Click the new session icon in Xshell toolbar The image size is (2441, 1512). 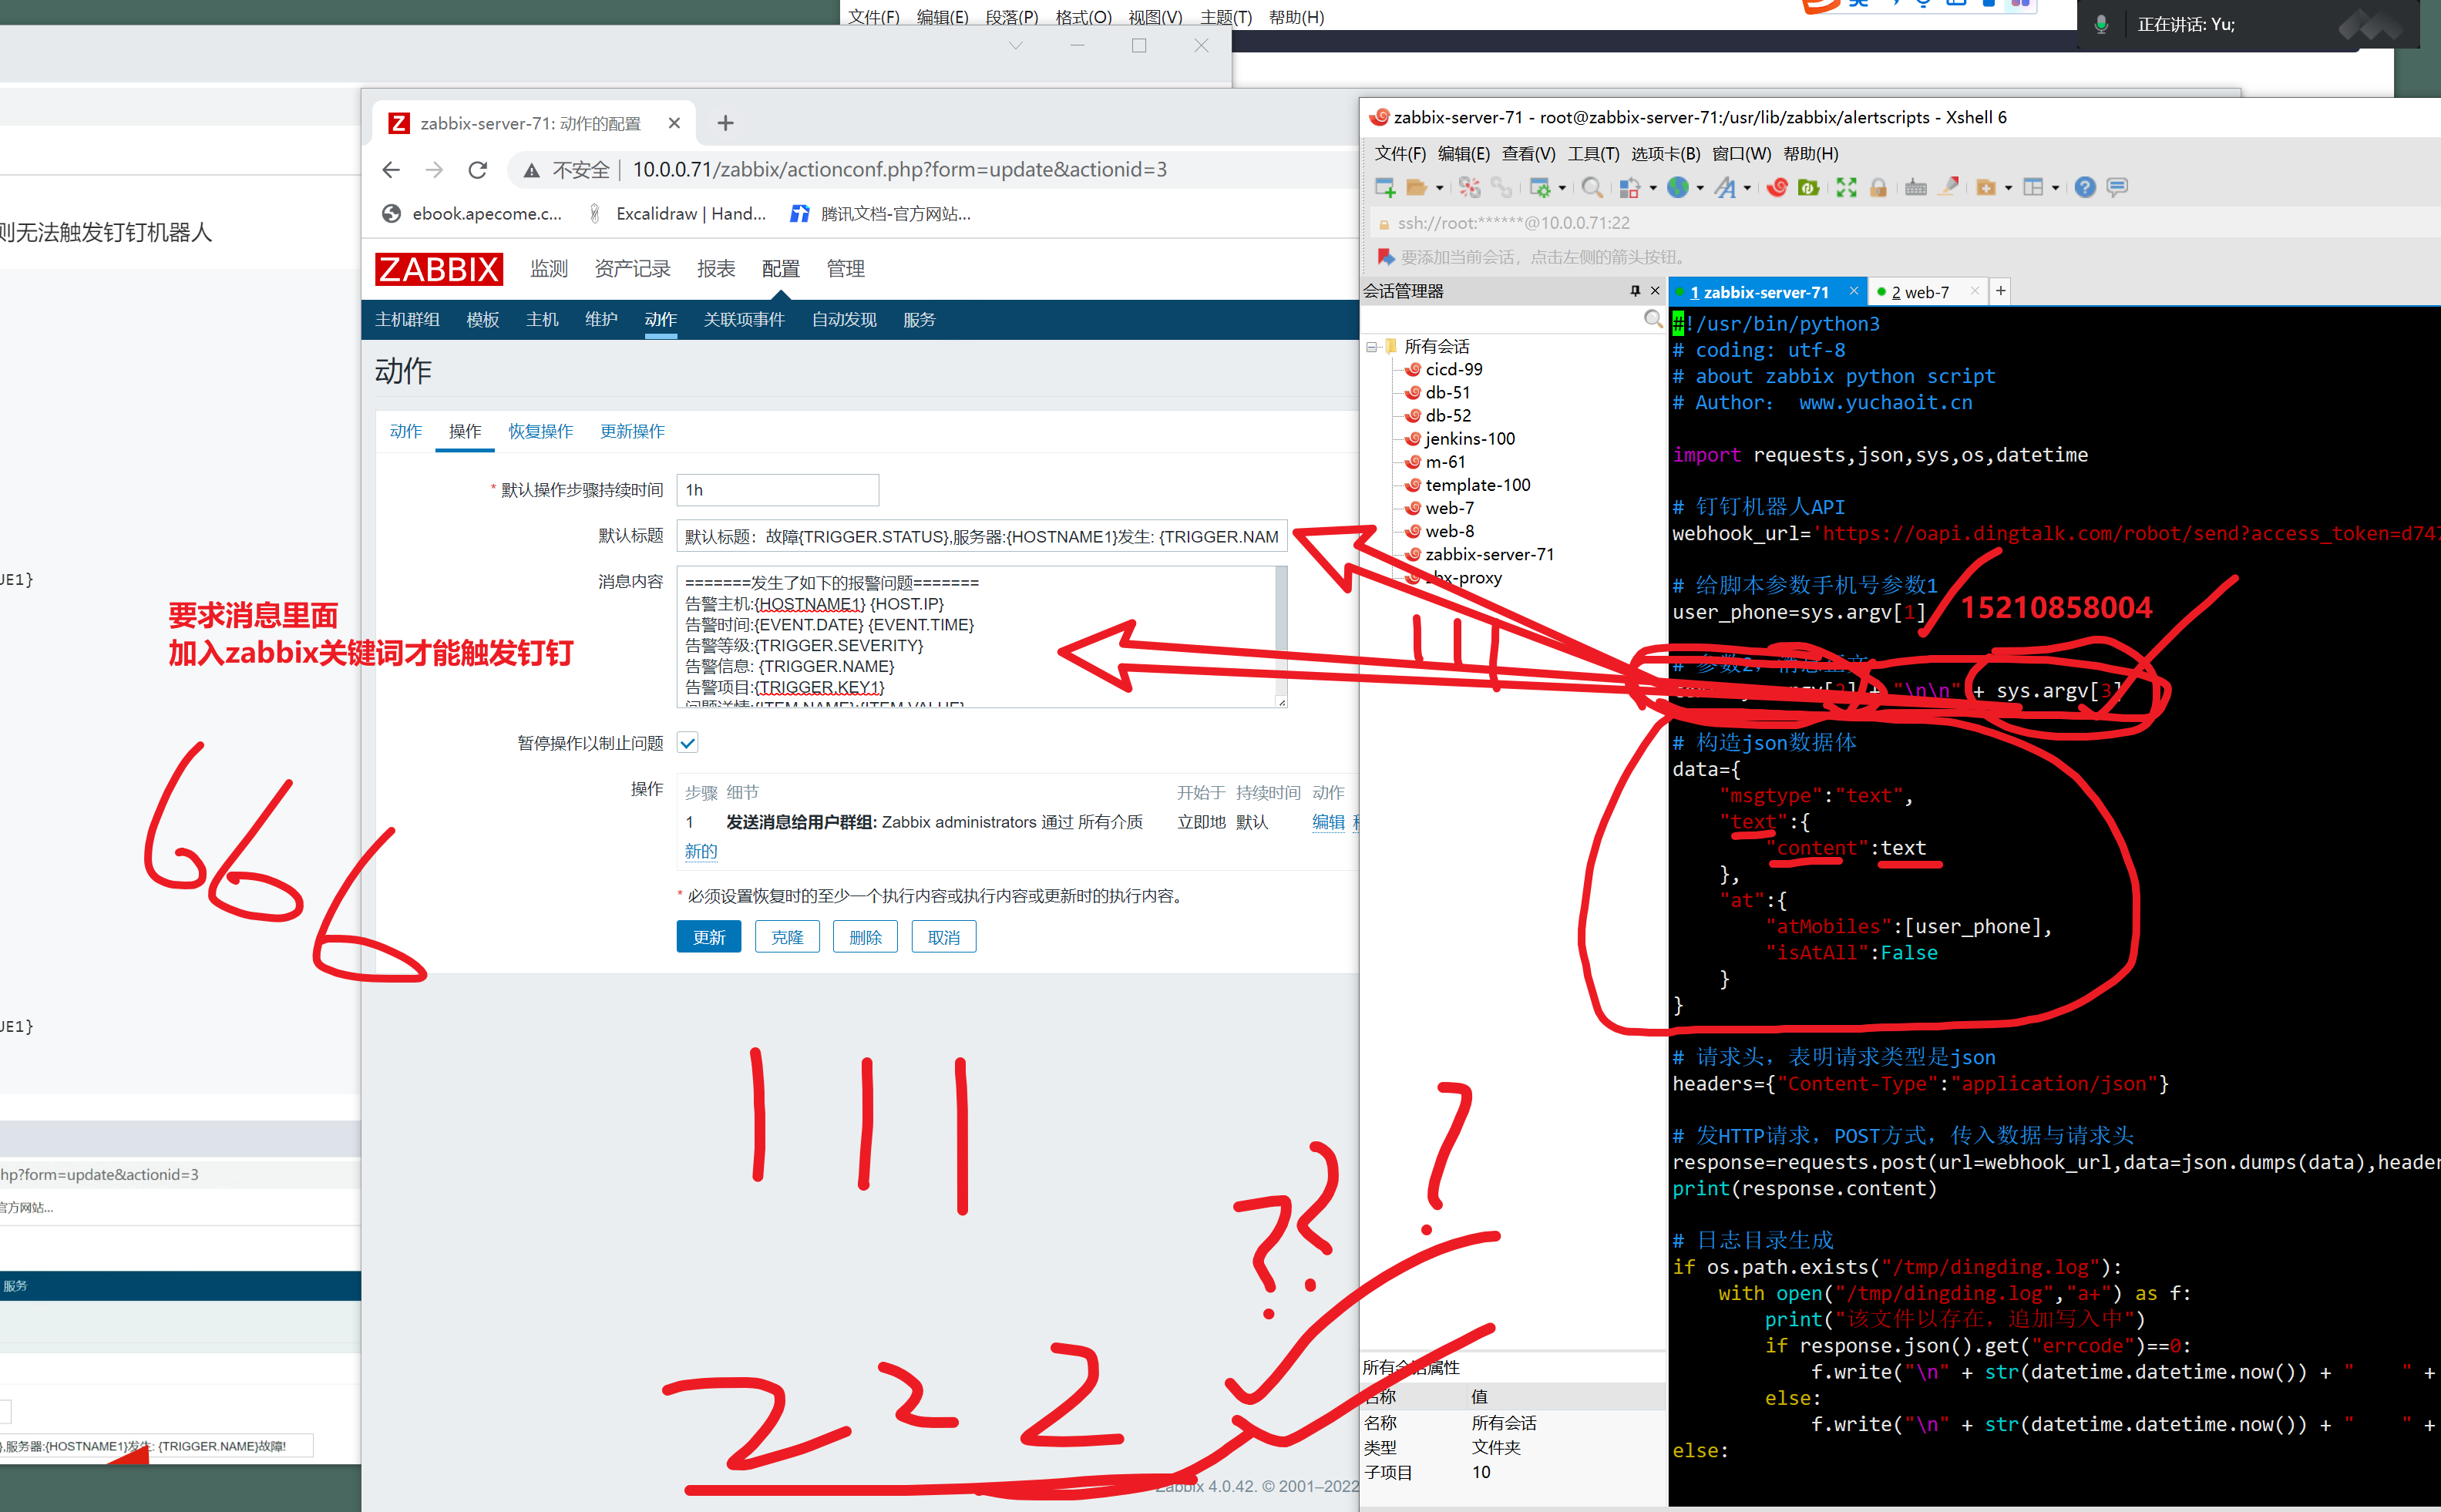click(x=1385, y=188)
